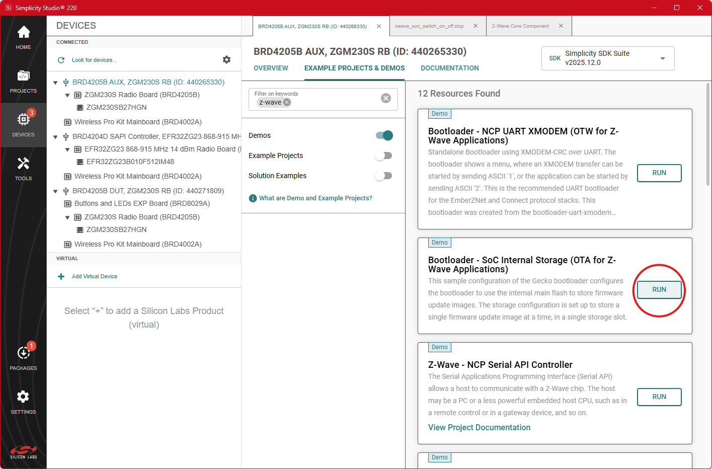Disable the Demos toggle
This screenshot has height=469, width=712.
tap(384, 135)
